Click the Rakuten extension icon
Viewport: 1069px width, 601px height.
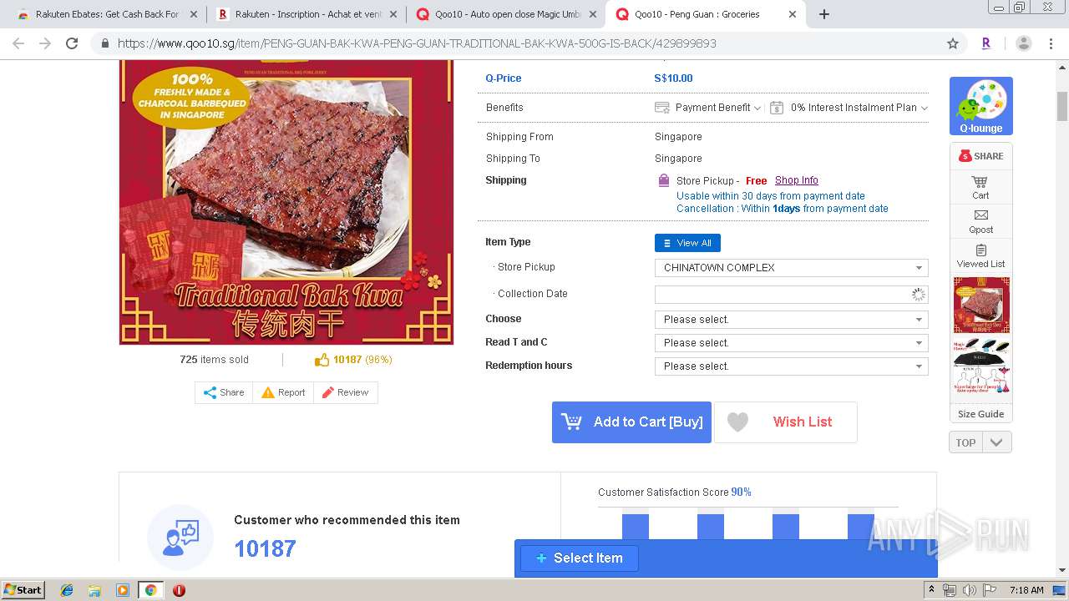[986, 43]
